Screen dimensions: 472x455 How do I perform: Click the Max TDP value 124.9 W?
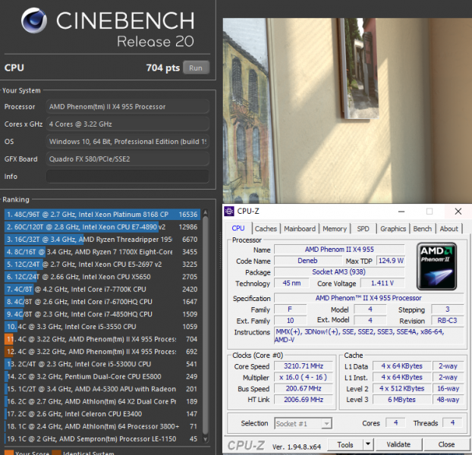pos(391,261)
